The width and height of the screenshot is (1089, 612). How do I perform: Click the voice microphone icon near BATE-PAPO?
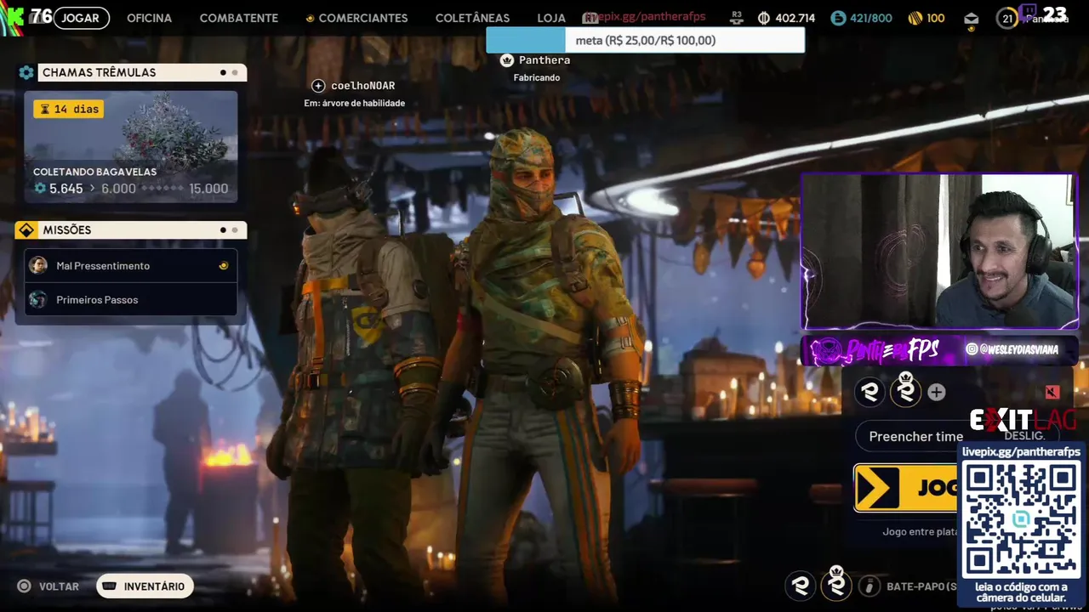click(869, 586)
